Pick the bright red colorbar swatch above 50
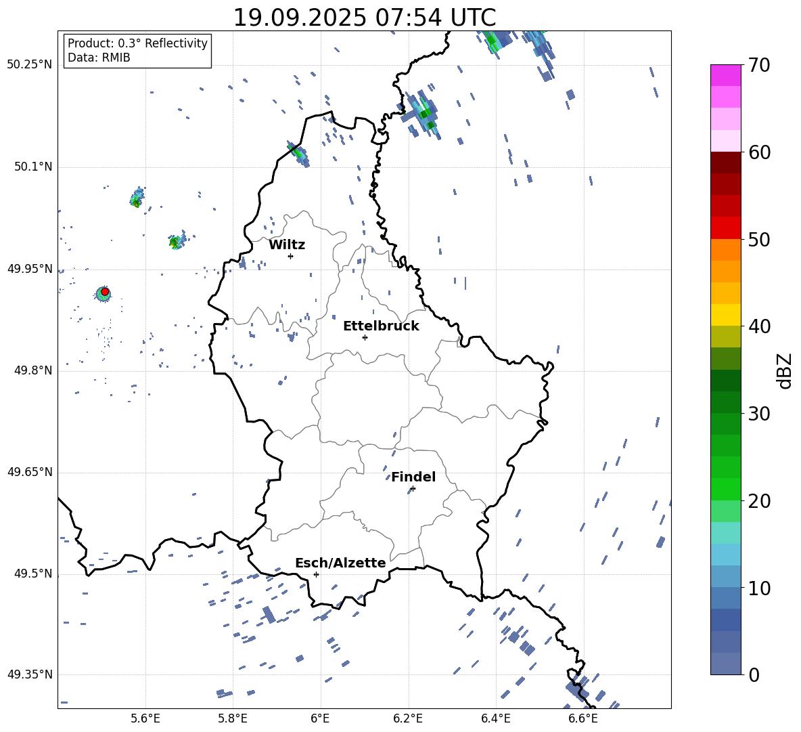The height and width of the screenshot is (732, 801). point(725,228)
